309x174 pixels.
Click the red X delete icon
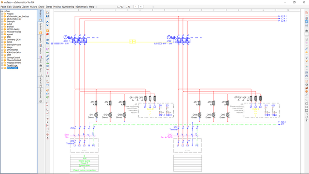(47, 34)
